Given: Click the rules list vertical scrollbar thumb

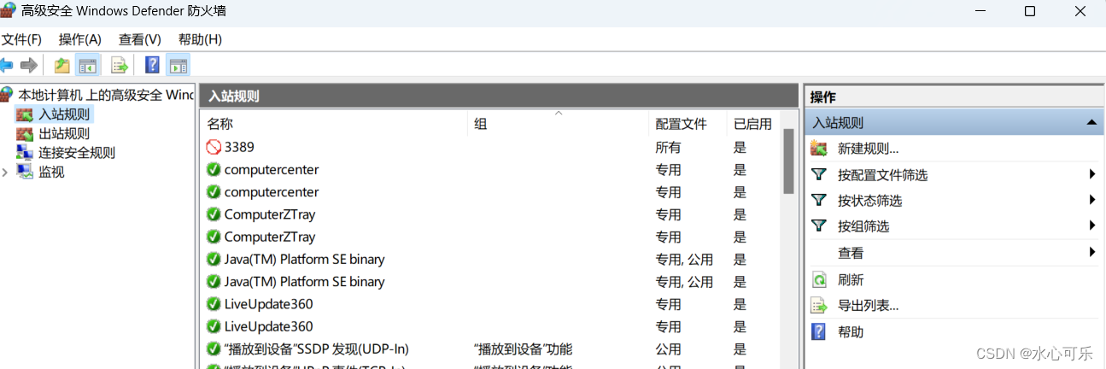Looking at the screenshot, I should tap(788, 161).
